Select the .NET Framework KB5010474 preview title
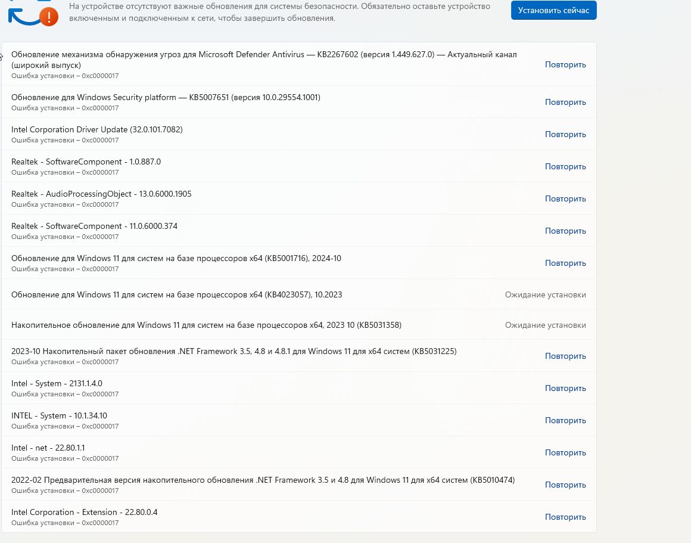 [x=263, y=480]
